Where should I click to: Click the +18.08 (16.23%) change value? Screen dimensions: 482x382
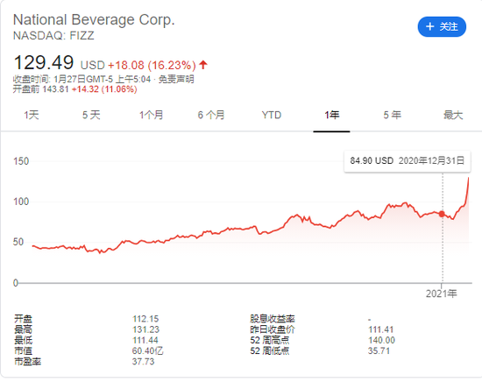[x=152, y=66]
